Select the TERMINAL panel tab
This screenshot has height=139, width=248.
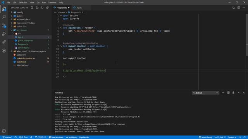click(59, 93)
